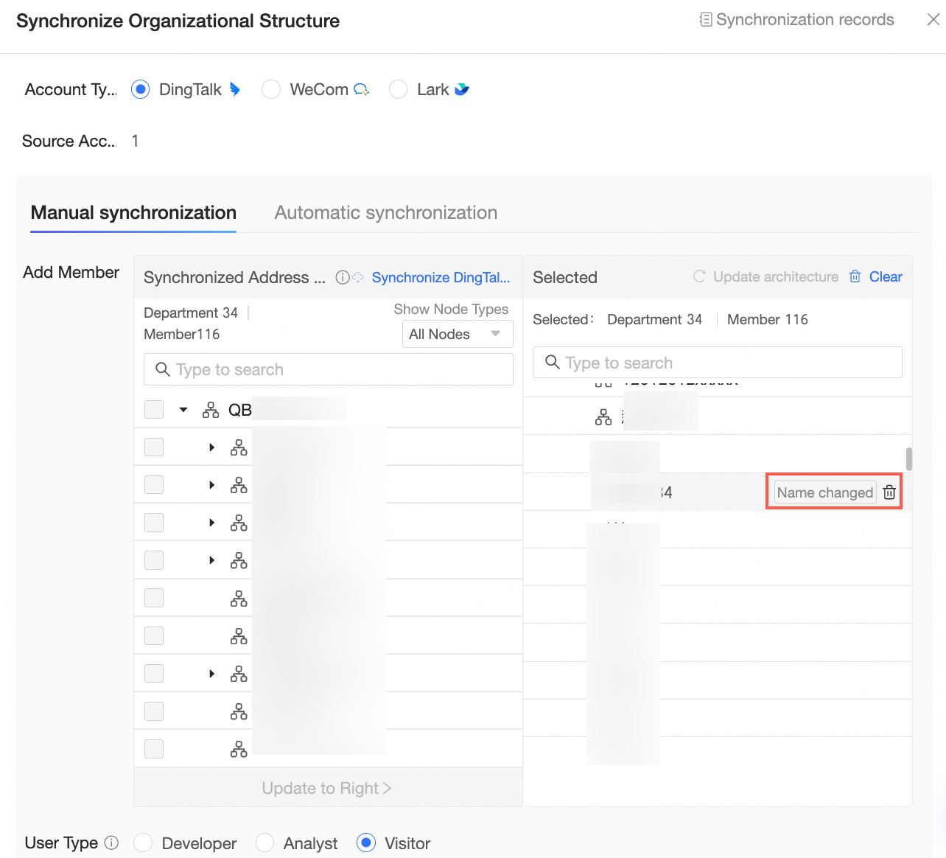Image resolution: width=946 pixels, height=858 pixels.
Task: Open the All Nodes dropdown
Action: (x=458, y=334)
